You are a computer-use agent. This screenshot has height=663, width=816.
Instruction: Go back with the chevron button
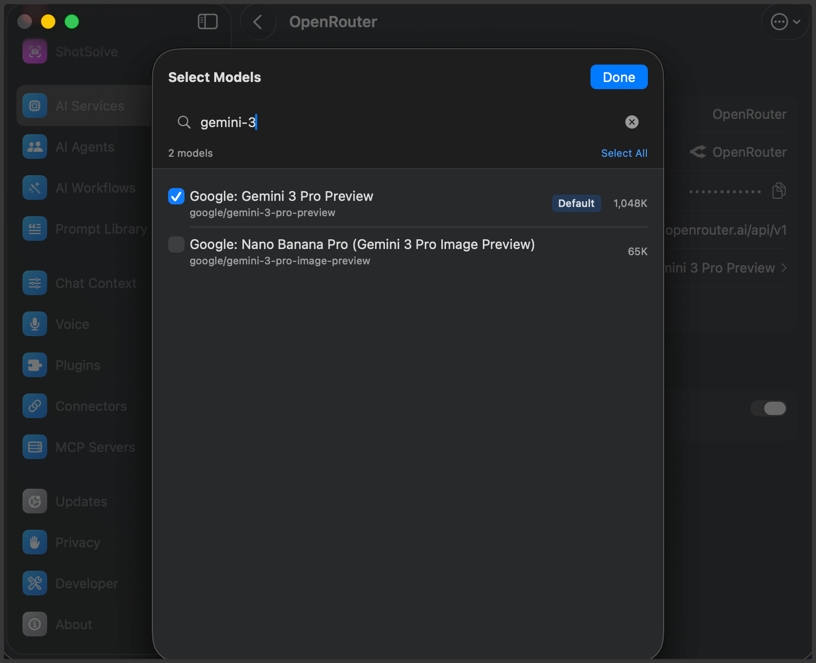click(258, 22)
